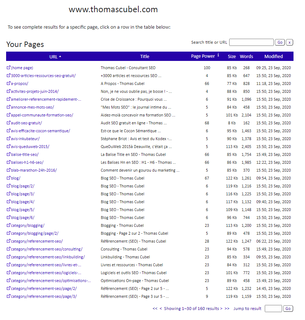Viewport: 305px width, 320px height.
Task: Open appel-communaute-formation-seo/ link
Action: pyautogui.click(x=42, y=115)
